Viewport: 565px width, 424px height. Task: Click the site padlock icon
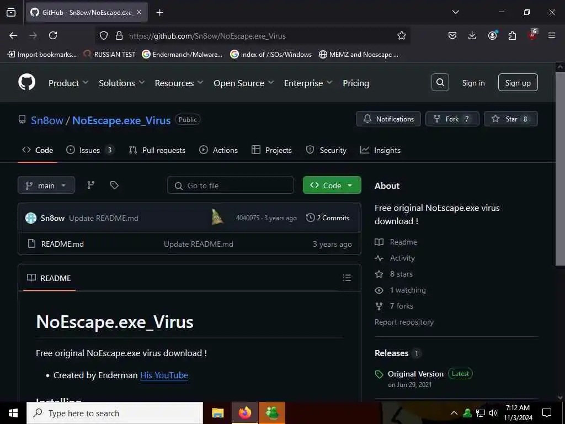tap(119, 35)
